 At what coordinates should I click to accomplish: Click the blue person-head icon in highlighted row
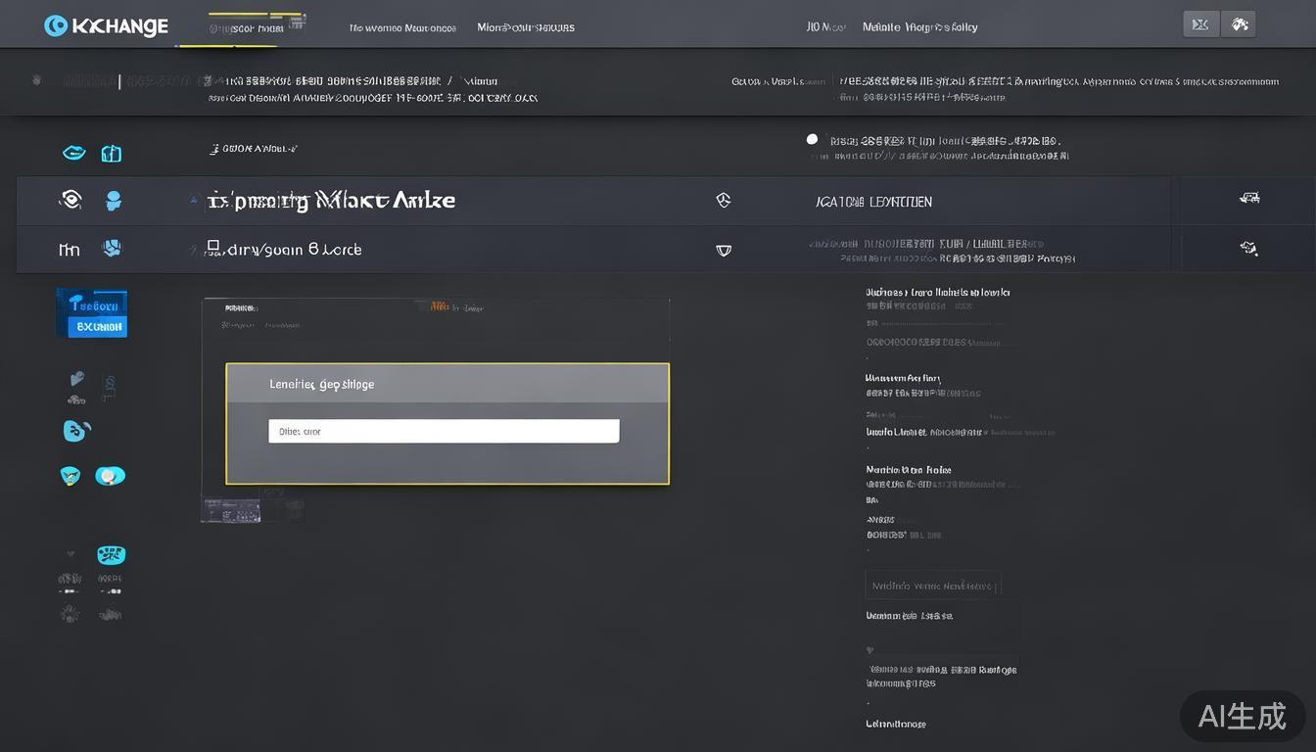point(114,201)
